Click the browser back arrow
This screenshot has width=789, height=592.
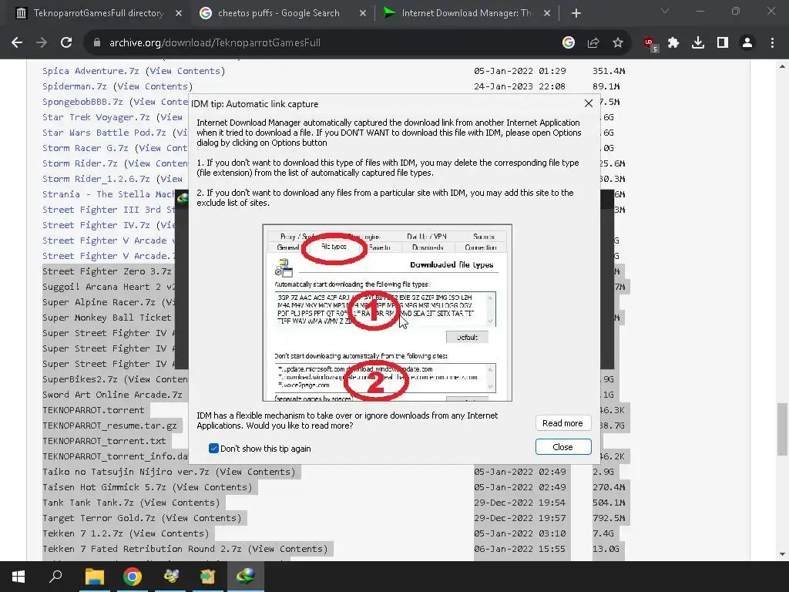pos(17,43)
